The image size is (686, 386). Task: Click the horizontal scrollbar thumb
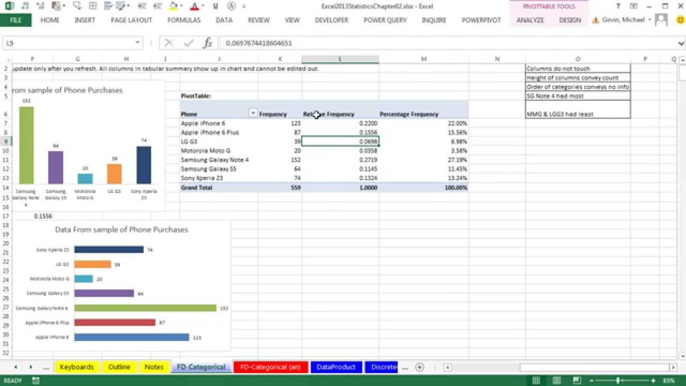(x=594, y=367)
